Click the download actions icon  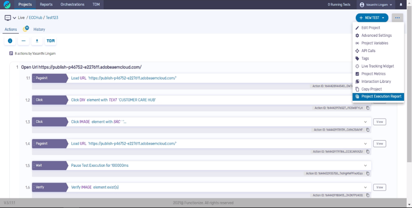point(37,41)
